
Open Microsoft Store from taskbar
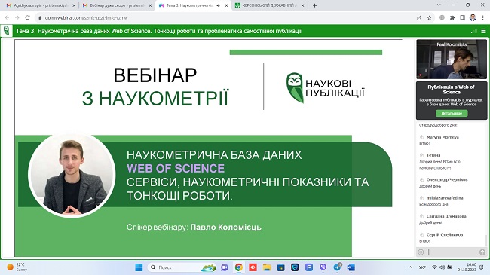pyautogui.click(x=280, y=267)
